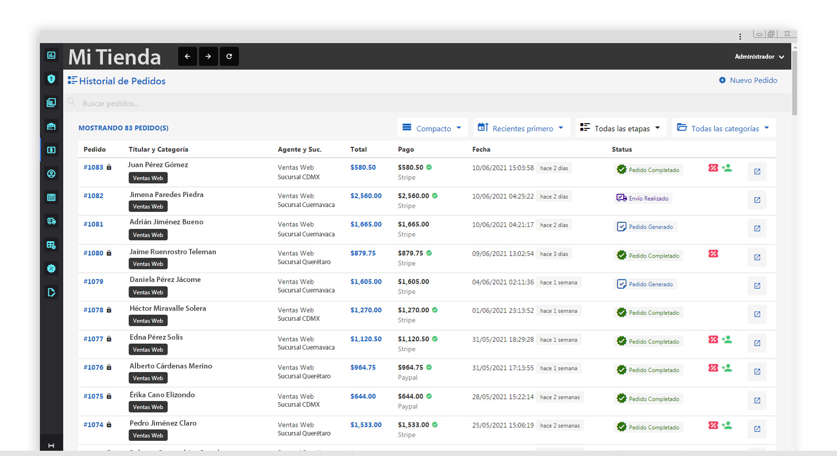
Task: Expand the sidebar with the bottom arrow icon
Action: pos(51,446)
